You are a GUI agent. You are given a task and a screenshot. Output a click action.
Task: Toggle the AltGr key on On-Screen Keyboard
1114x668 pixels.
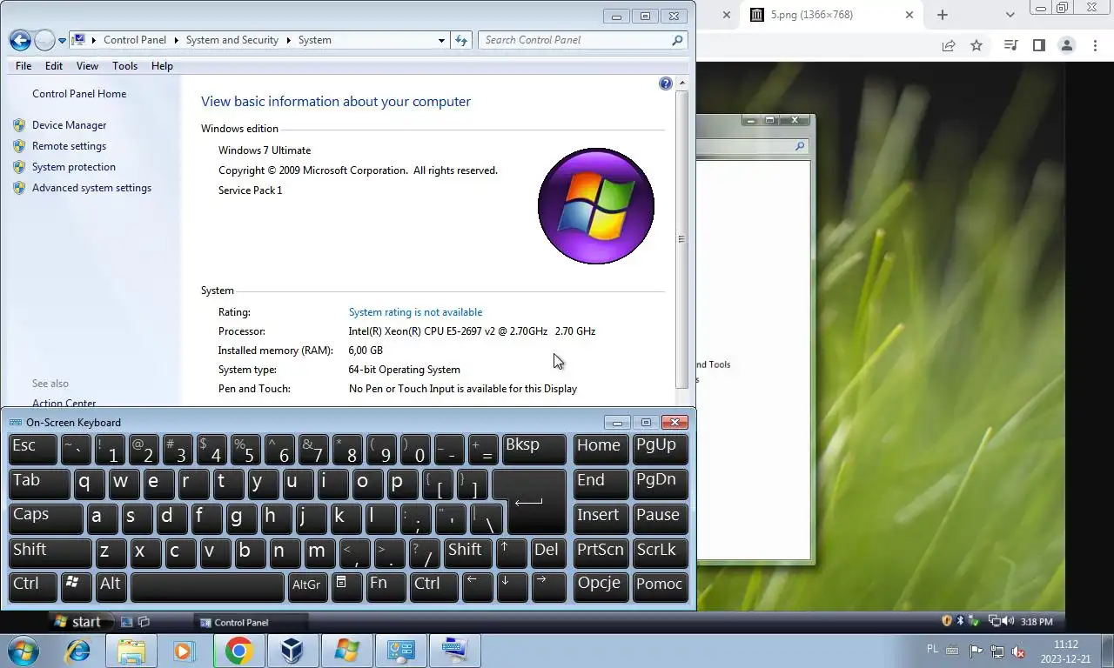[x=309, y=587]
